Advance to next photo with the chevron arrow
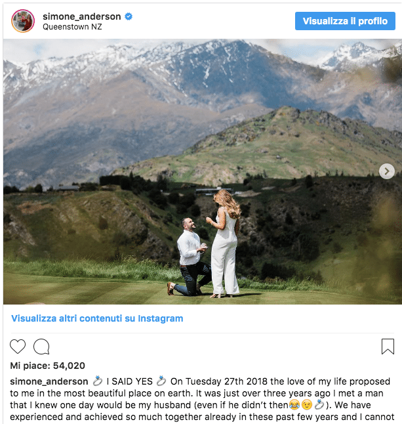This screenshot has height=424, width=402. (387, 171)
